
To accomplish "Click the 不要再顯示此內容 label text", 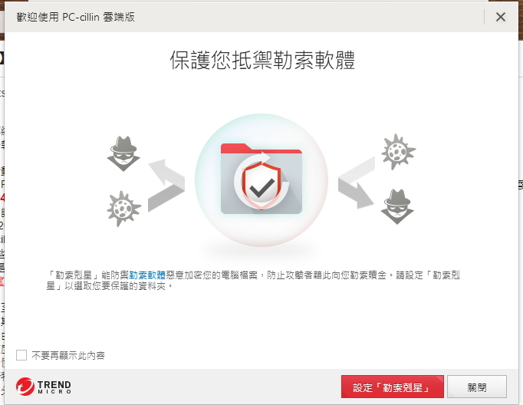I will tap(68, 356).
